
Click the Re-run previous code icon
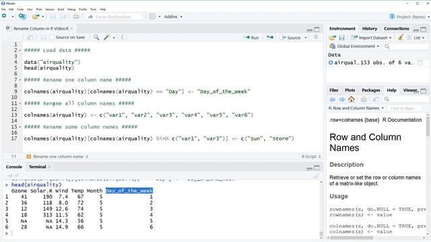coord(270,38)
